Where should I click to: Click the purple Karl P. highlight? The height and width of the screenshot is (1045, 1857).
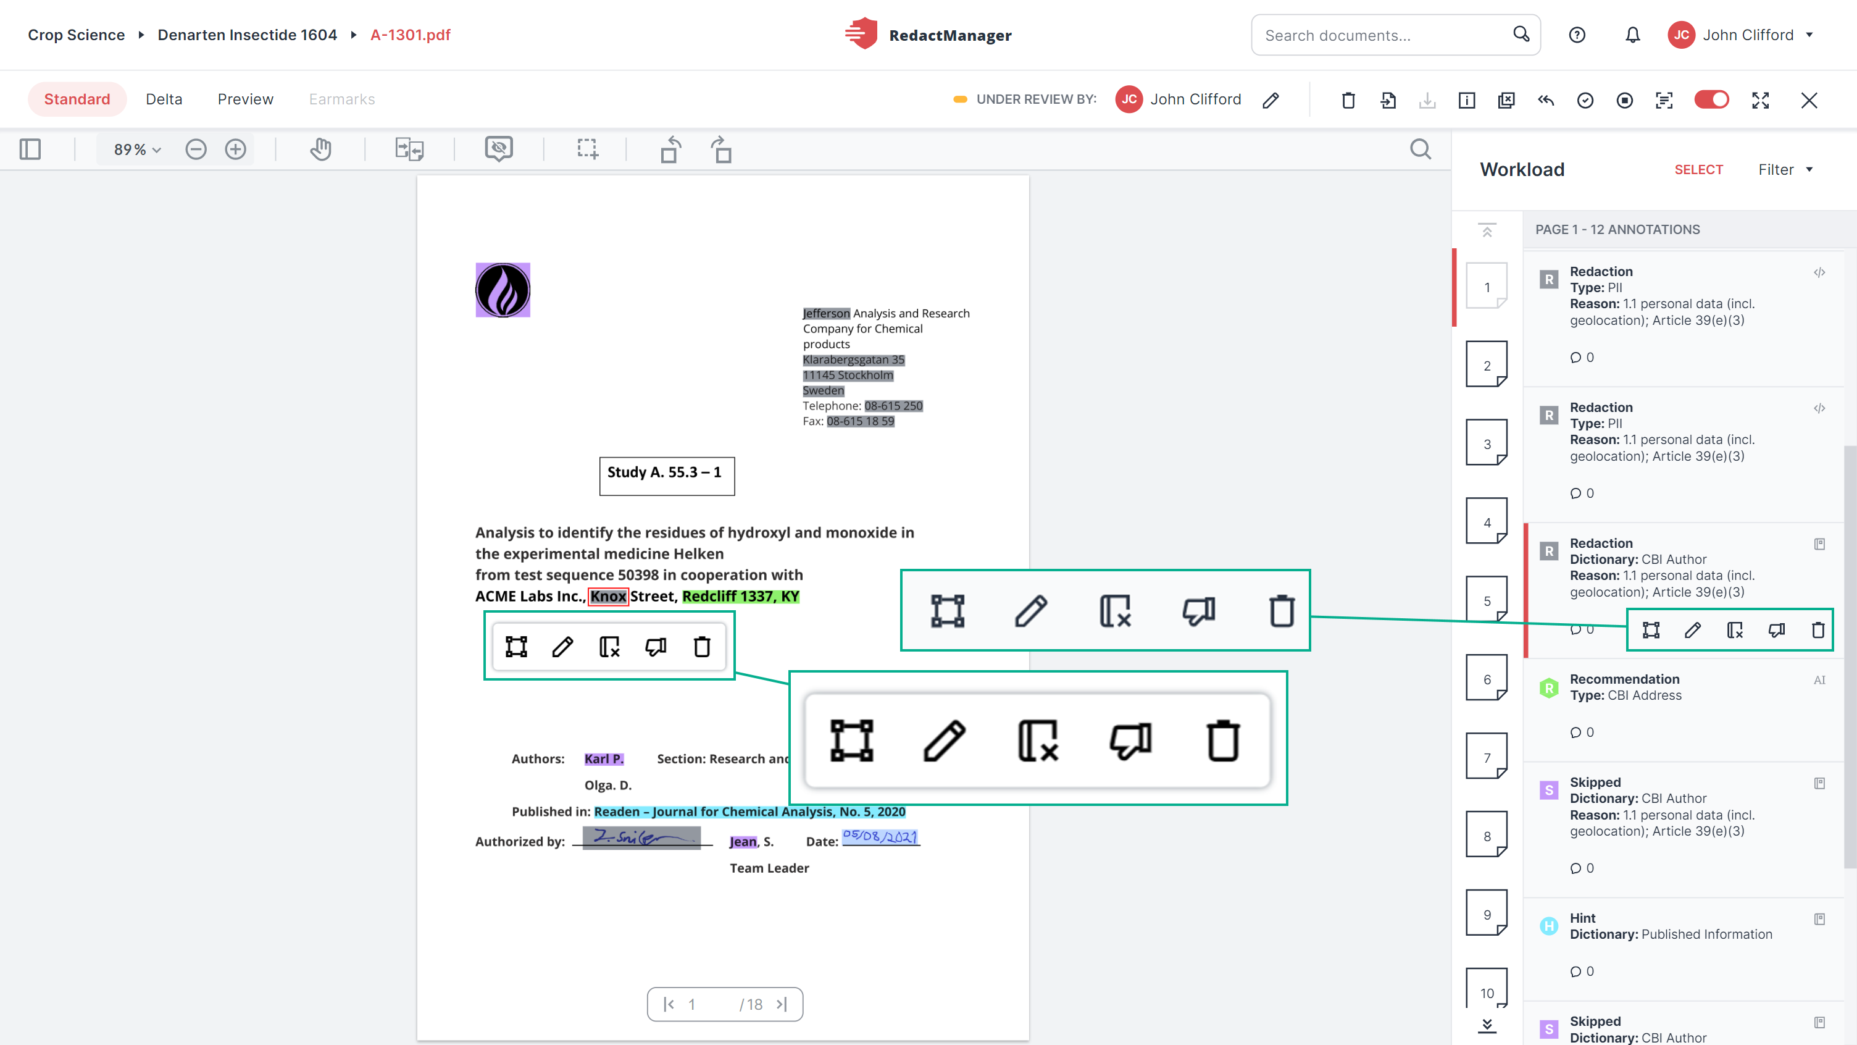pos(603,758)
